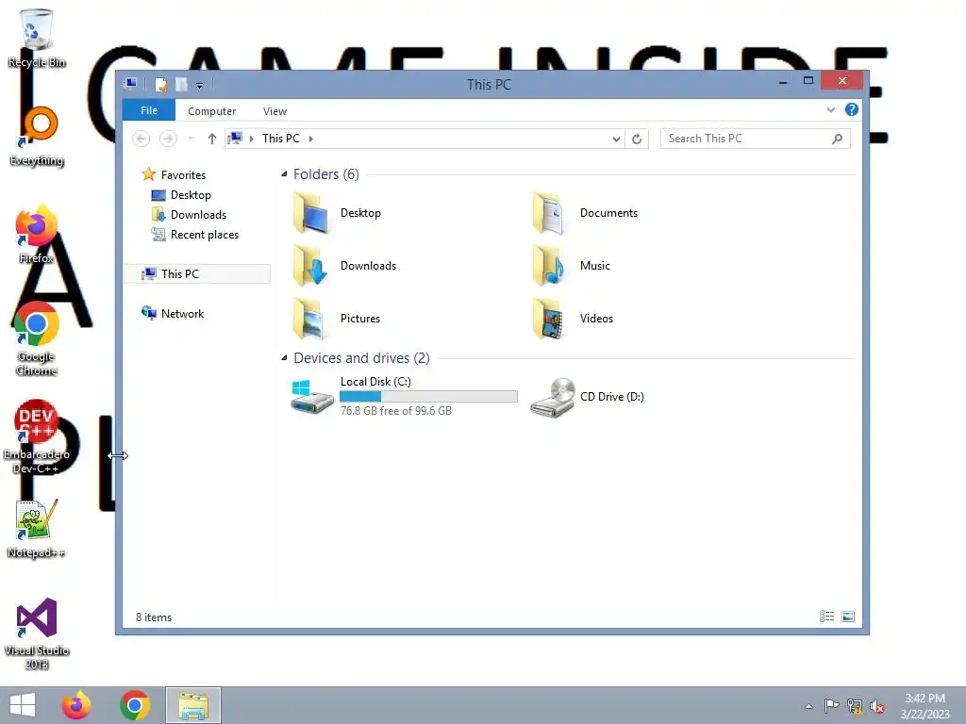
Task: Switch to Details view icon in status bar
Action: coord(826,617)
